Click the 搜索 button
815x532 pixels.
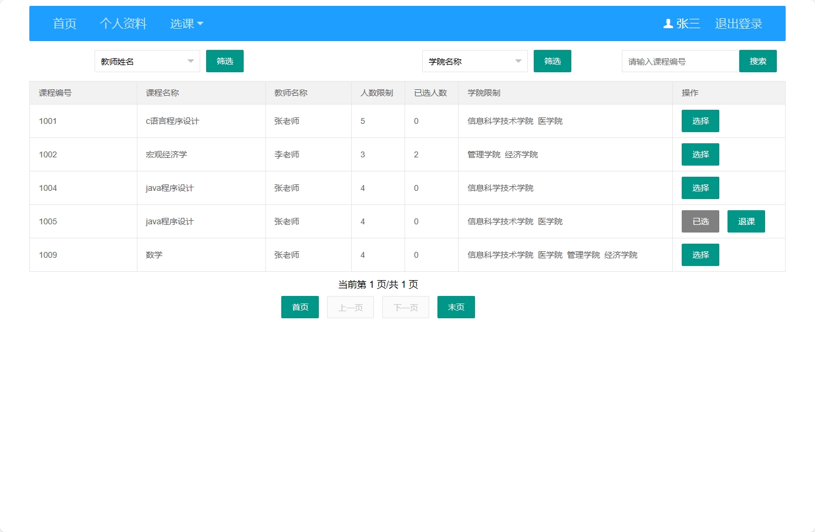tap(757, 61)
